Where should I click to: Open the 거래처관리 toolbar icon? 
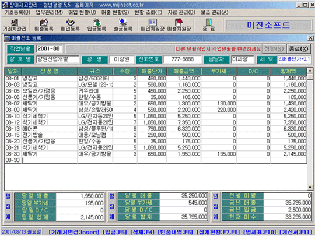[15, 25]
